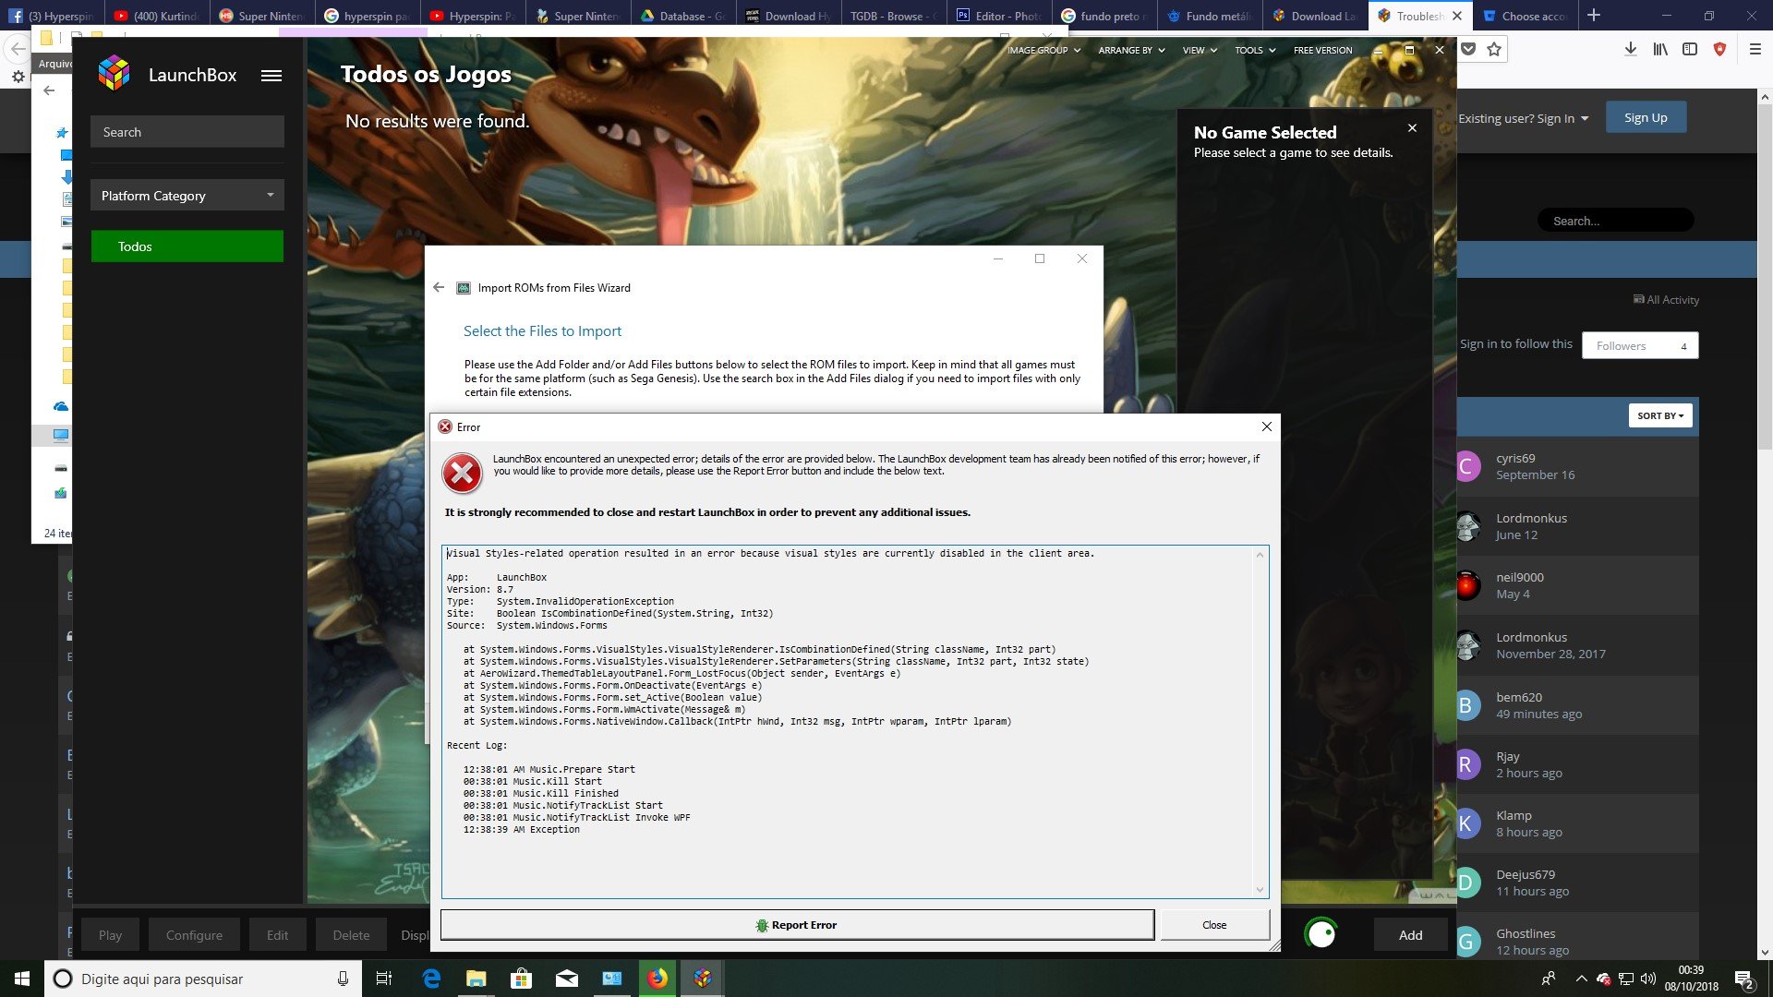
Task: Open Microsoft Store from the taskbar
Action: (521, 979)
